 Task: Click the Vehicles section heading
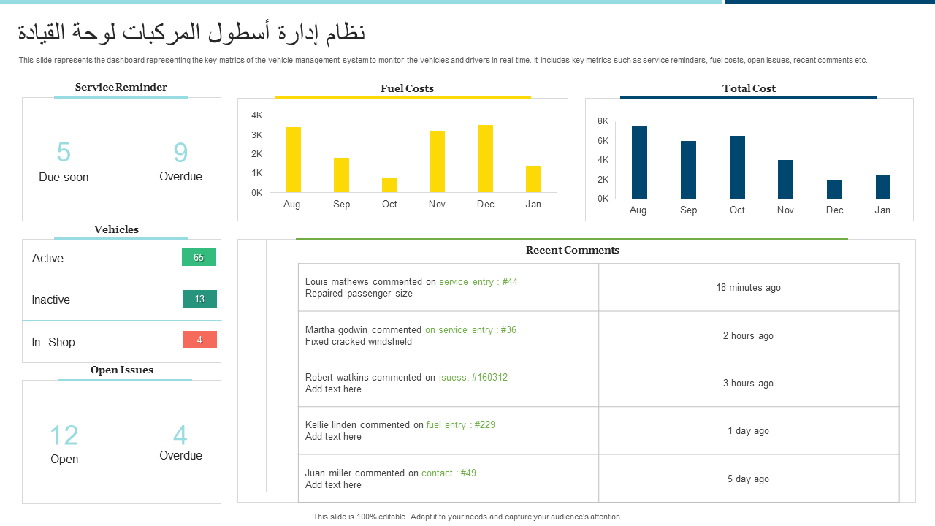(116, 229)
